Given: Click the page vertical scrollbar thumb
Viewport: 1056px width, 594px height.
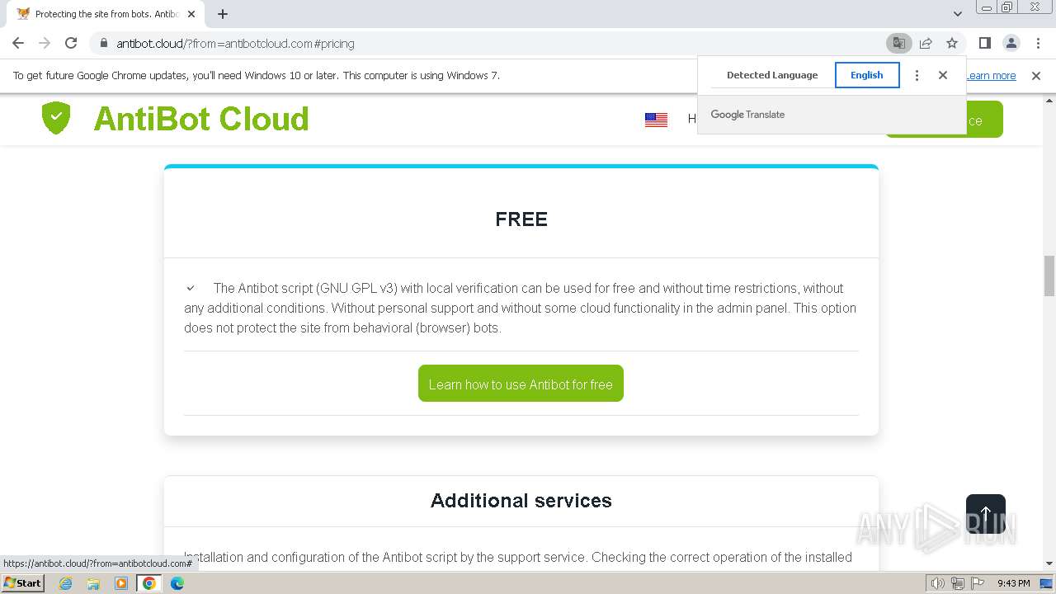Looking at the screenshot, I should click(x=1049, y=276).
